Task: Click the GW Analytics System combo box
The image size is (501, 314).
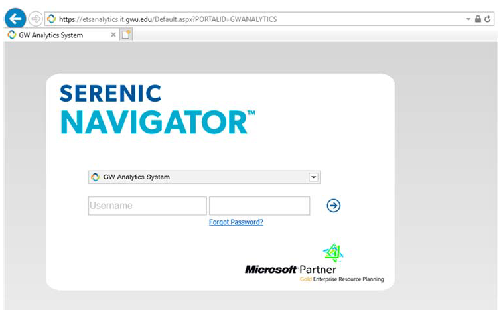Action: [204, 177]
